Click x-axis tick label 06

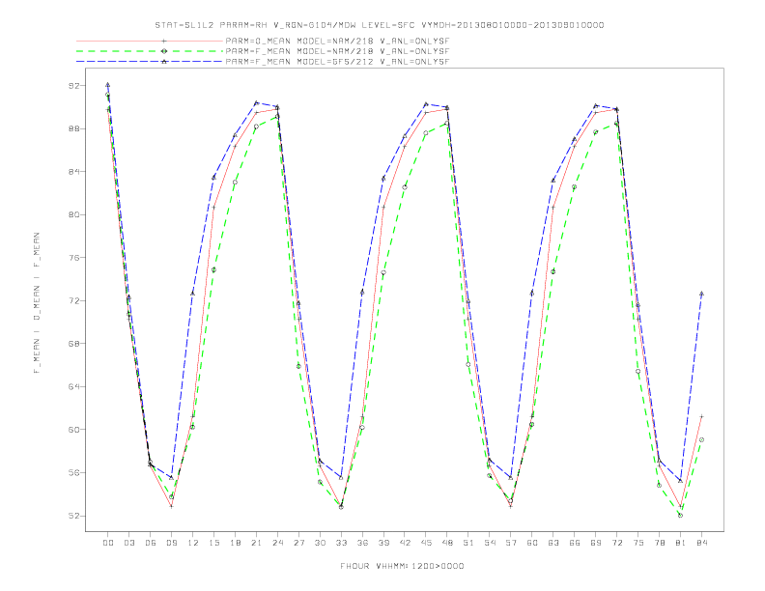(151, 543)
